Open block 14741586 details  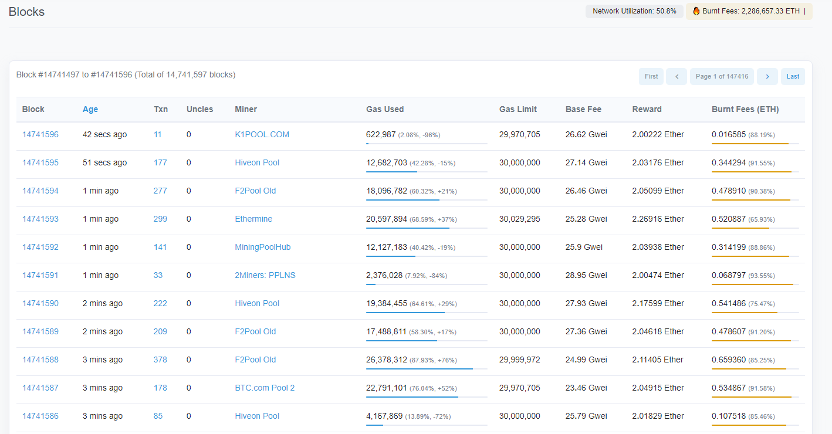point(40,416)
